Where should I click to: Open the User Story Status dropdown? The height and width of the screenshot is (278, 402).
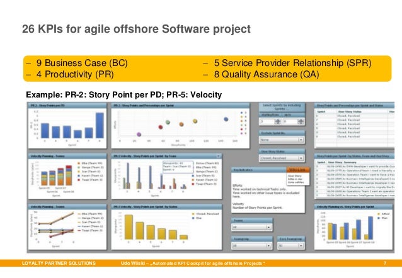click(282, 158)
